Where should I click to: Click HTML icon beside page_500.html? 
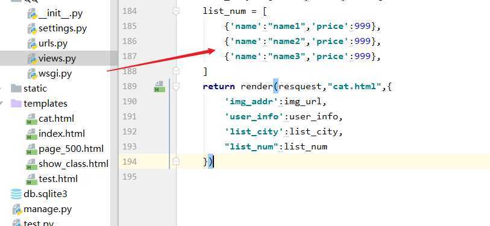pyautogui.click(x=32, y=149)
